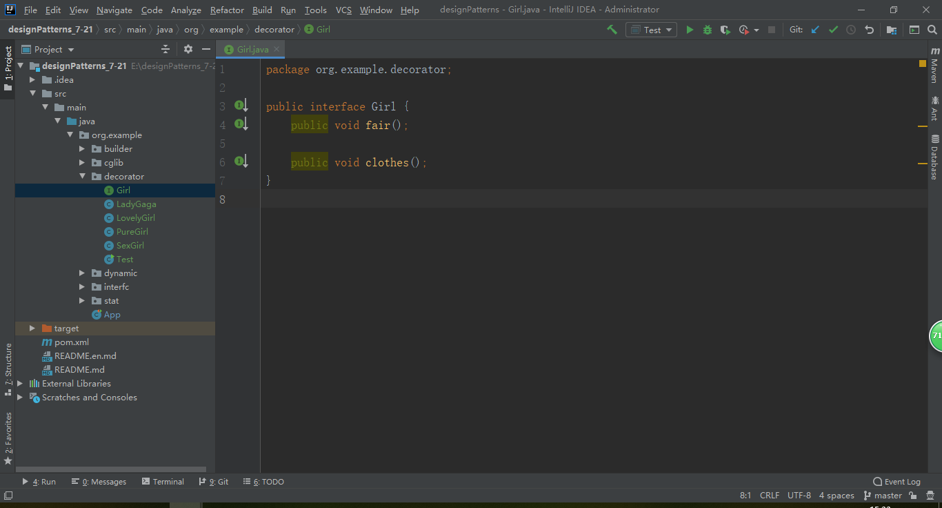The image size is (942, 508).
Task: Click Git Show History clock icon
Action: (851, 30)
